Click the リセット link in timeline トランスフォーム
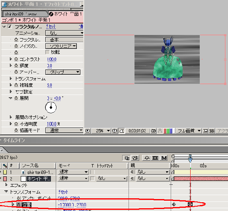Screen dimensions: 228x211 click(x=63, y=192)
